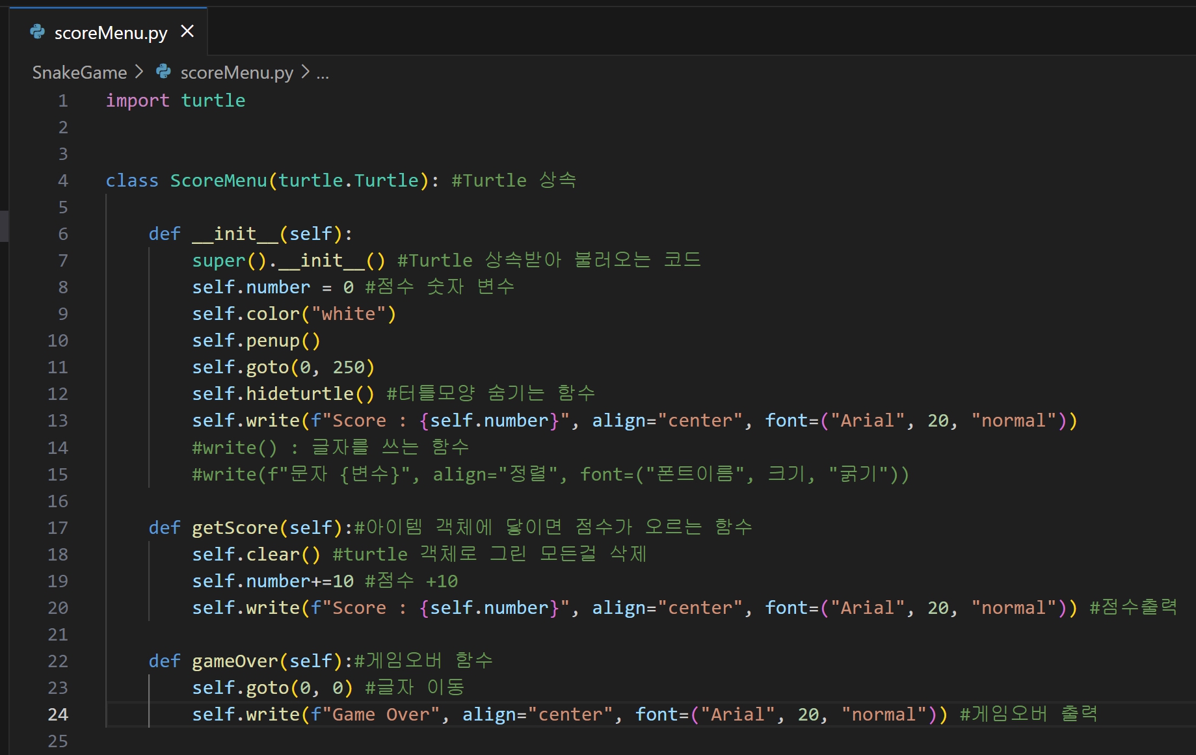1196x755 pixels.
Task: Click self.hideturtle() call
Action: pos(284,394)
